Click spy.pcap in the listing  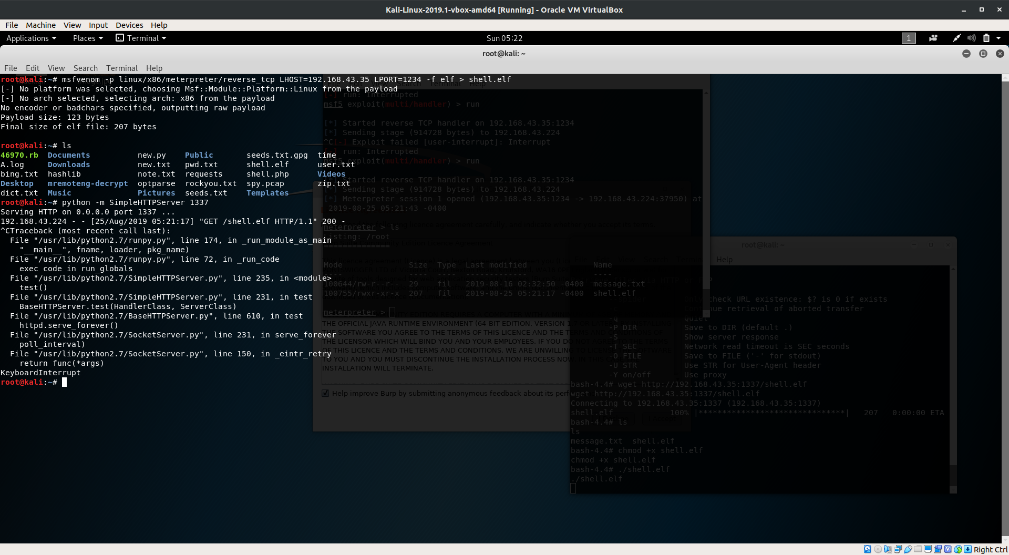265,183
